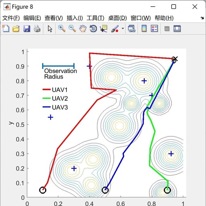Open the 帮助(H) menu
206x206 pixels.
point(164,18)
